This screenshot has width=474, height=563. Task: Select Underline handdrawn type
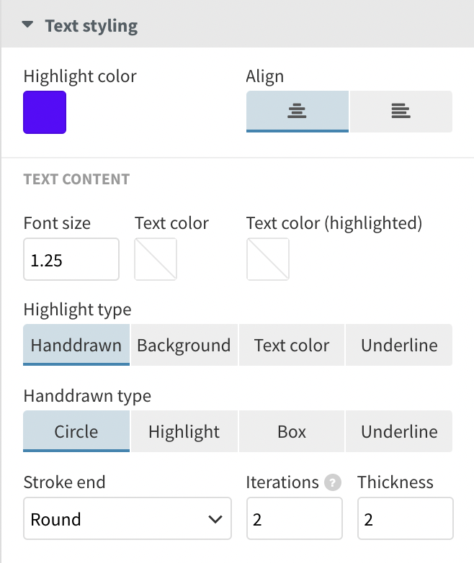(x=399, y=431)
